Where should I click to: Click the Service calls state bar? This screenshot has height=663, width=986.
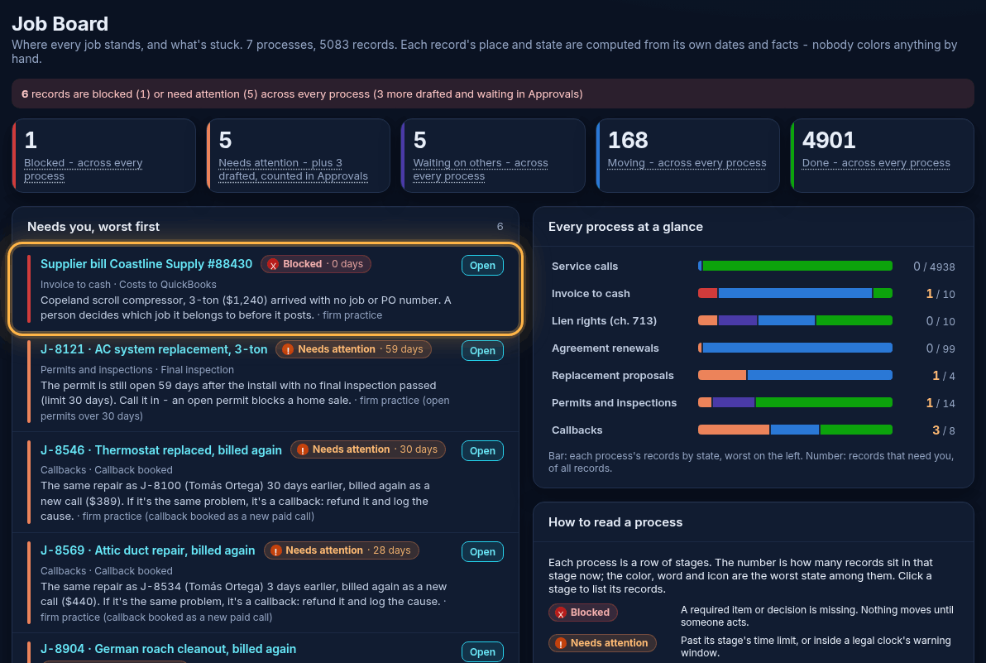coord(795,266)
